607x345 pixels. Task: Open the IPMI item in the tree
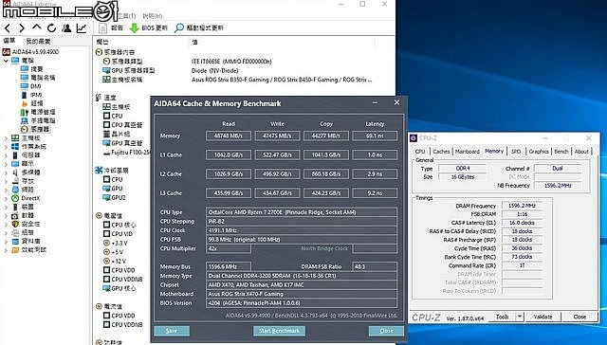point(31,95)
